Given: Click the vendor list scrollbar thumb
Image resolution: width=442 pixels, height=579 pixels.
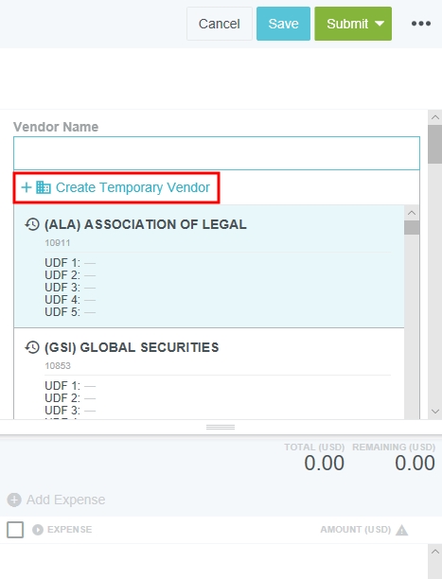Looking at the screenshot, I should tap(412, 227).
